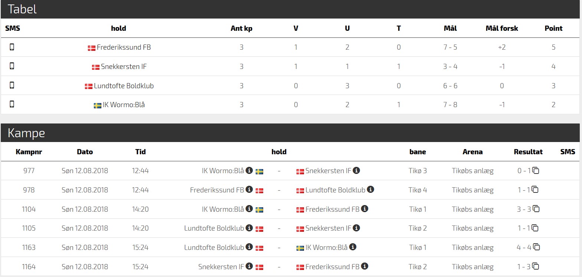Click copy icon beside result 3 - 3
Image resolution: width=582 pixels, height=277 pixels.
click(x=536, y=209)
